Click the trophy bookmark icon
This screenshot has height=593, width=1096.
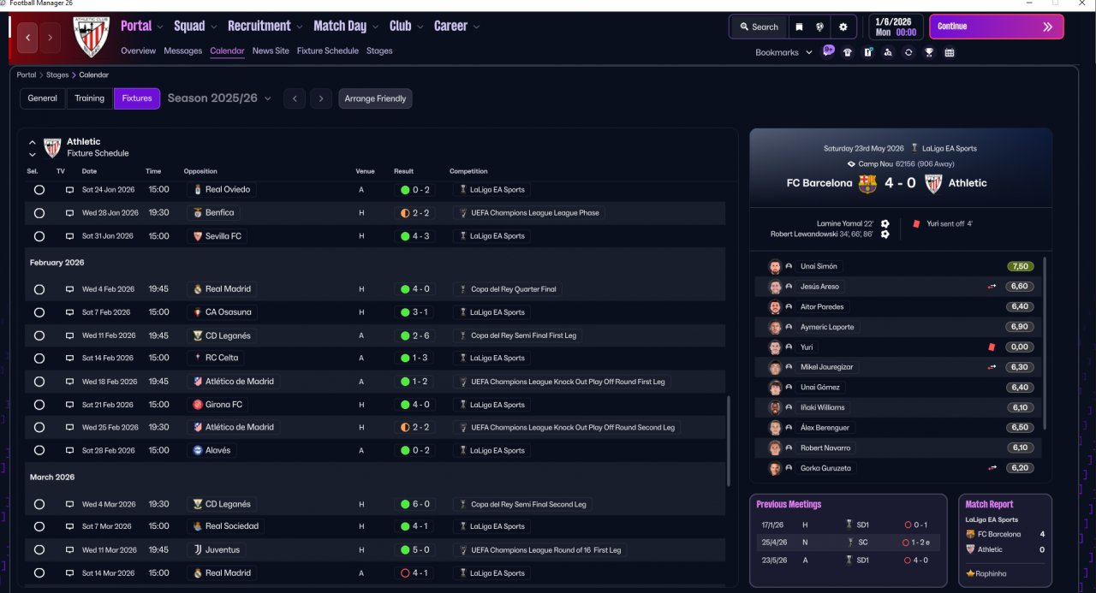point(928,52)
